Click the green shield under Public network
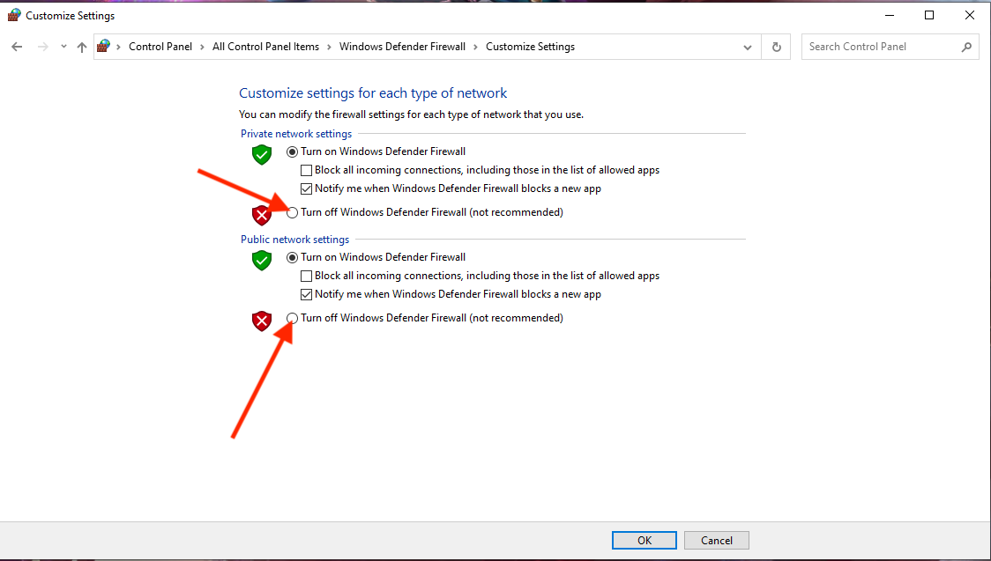The height and width of the screenshot is (561, 991). coord(262,260)
